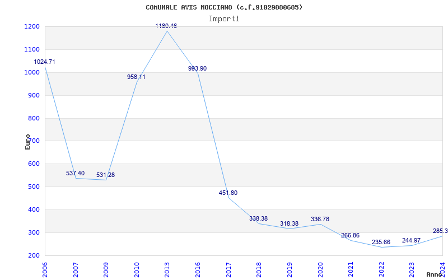This screenshot has width=448, height=280.
Task: Click the x-axis year 2023
Action: (x=412, y=269)
